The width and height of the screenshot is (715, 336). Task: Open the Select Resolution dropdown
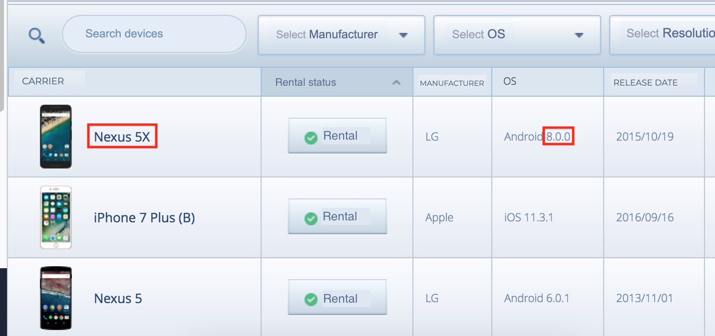tap(663, 35)
